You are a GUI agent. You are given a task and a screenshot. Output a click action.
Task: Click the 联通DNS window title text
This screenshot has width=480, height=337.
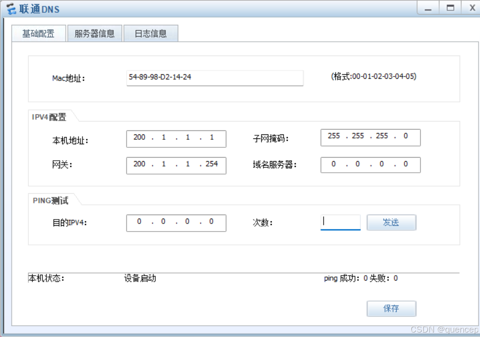click(x=40, y=9)
